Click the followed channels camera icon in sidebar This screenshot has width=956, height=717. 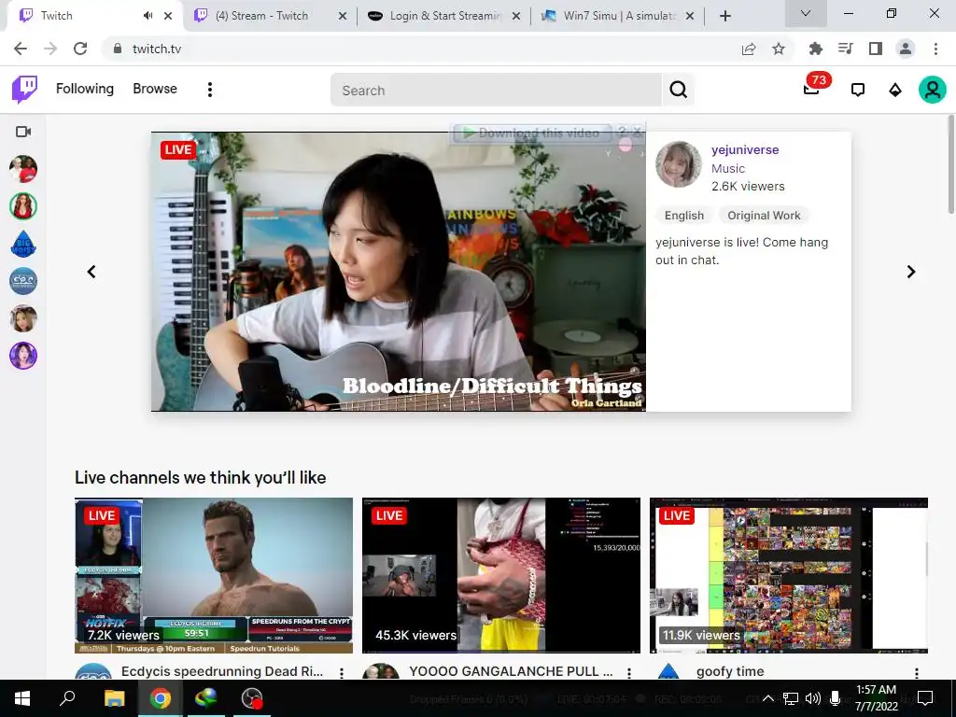pos(23,132)
